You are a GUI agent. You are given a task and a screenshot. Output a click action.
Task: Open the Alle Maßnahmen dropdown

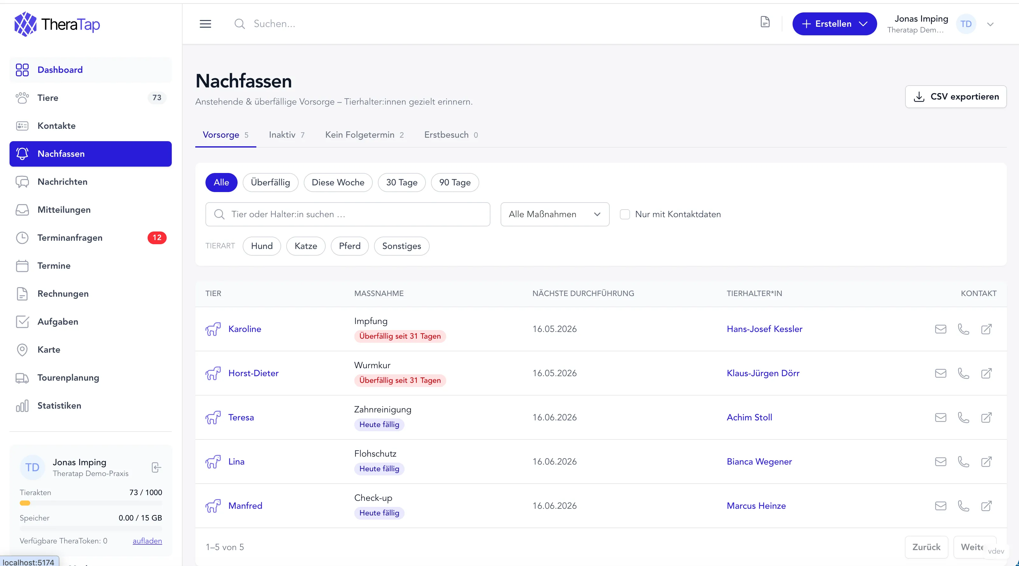[555, 214]
